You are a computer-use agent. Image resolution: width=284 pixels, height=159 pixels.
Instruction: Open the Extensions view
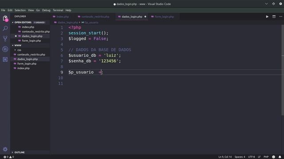tap(5, 59)
